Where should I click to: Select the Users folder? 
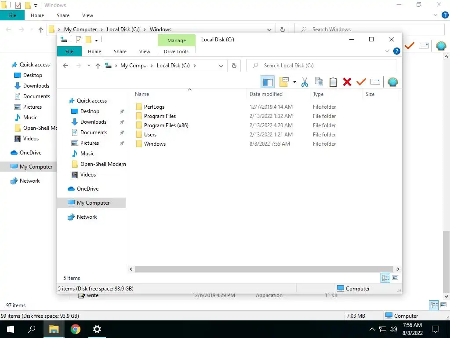pos(150,135)
